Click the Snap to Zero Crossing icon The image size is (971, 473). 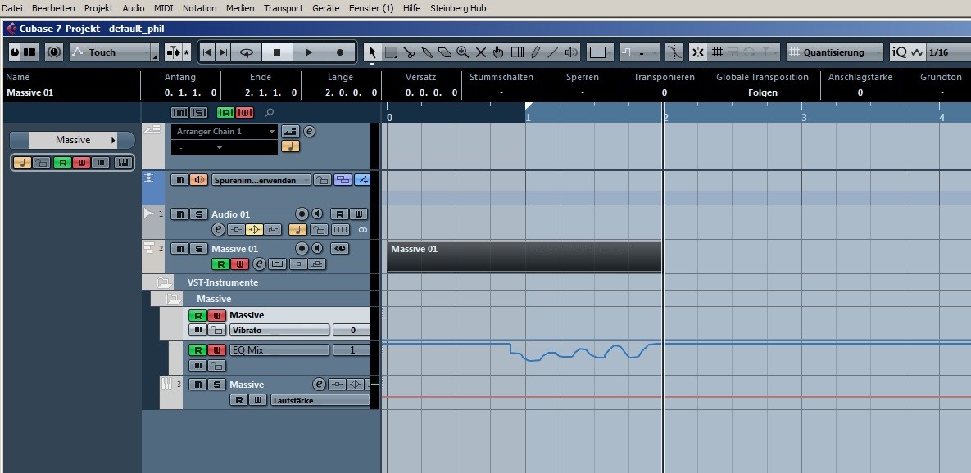click(x=674, y=52)
